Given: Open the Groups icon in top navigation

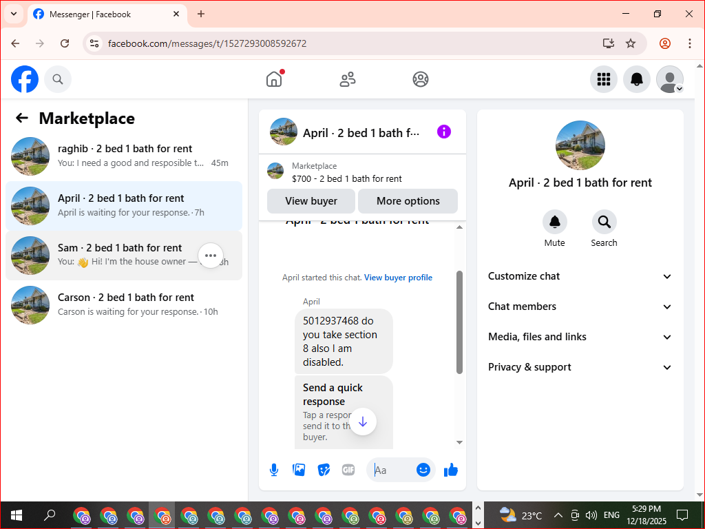Looking at the screenshot, I should pyautogui.click(x=421, y=79).
